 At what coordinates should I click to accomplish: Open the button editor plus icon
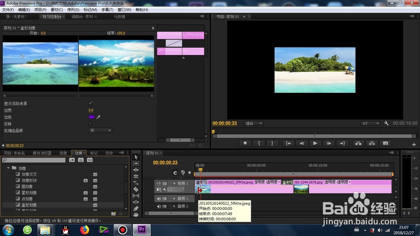[x=414, y=144]
